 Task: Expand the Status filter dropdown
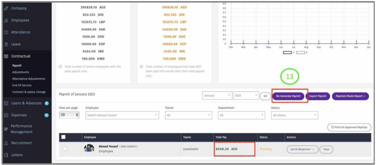[294, 115]
